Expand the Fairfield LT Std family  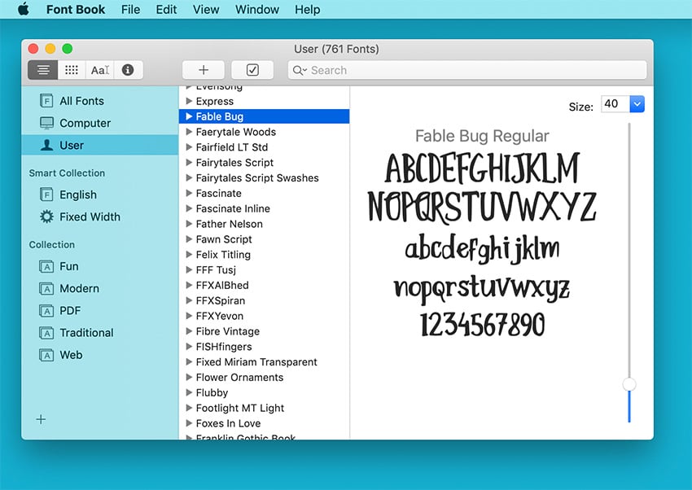[189, 147]
